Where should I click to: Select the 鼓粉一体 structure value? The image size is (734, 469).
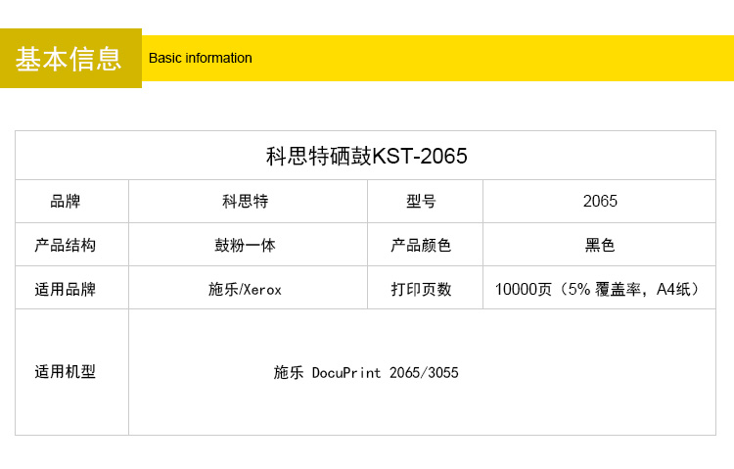[x=245, y=245]
